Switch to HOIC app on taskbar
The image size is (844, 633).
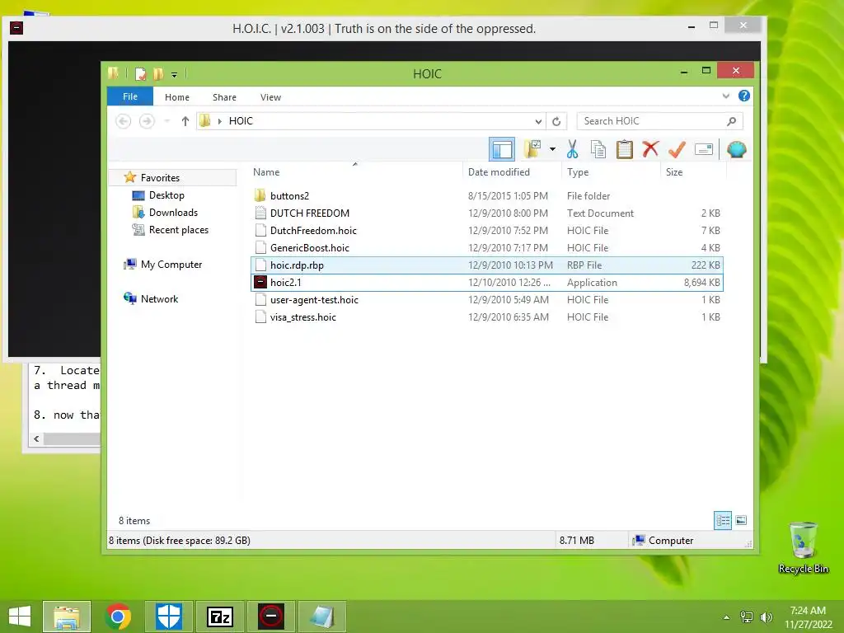[270, 617]
